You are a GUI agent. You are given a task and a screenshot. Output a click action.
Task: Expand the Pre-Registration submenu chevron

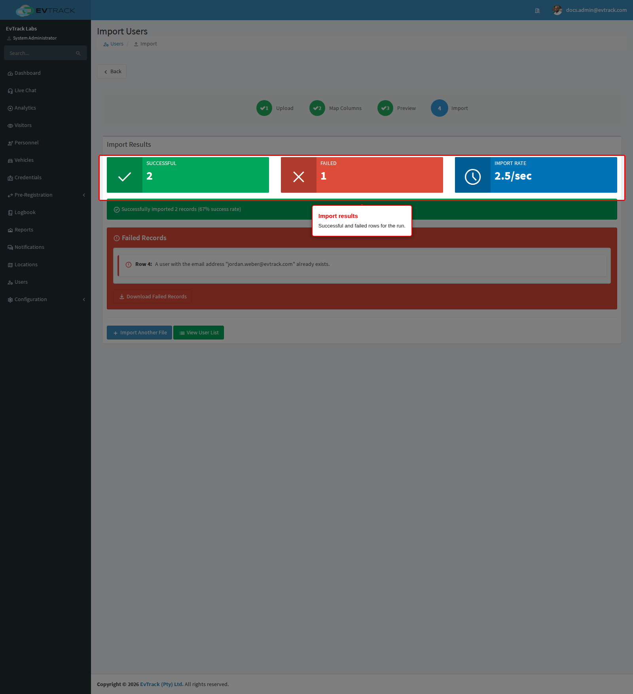coord(84,195)
